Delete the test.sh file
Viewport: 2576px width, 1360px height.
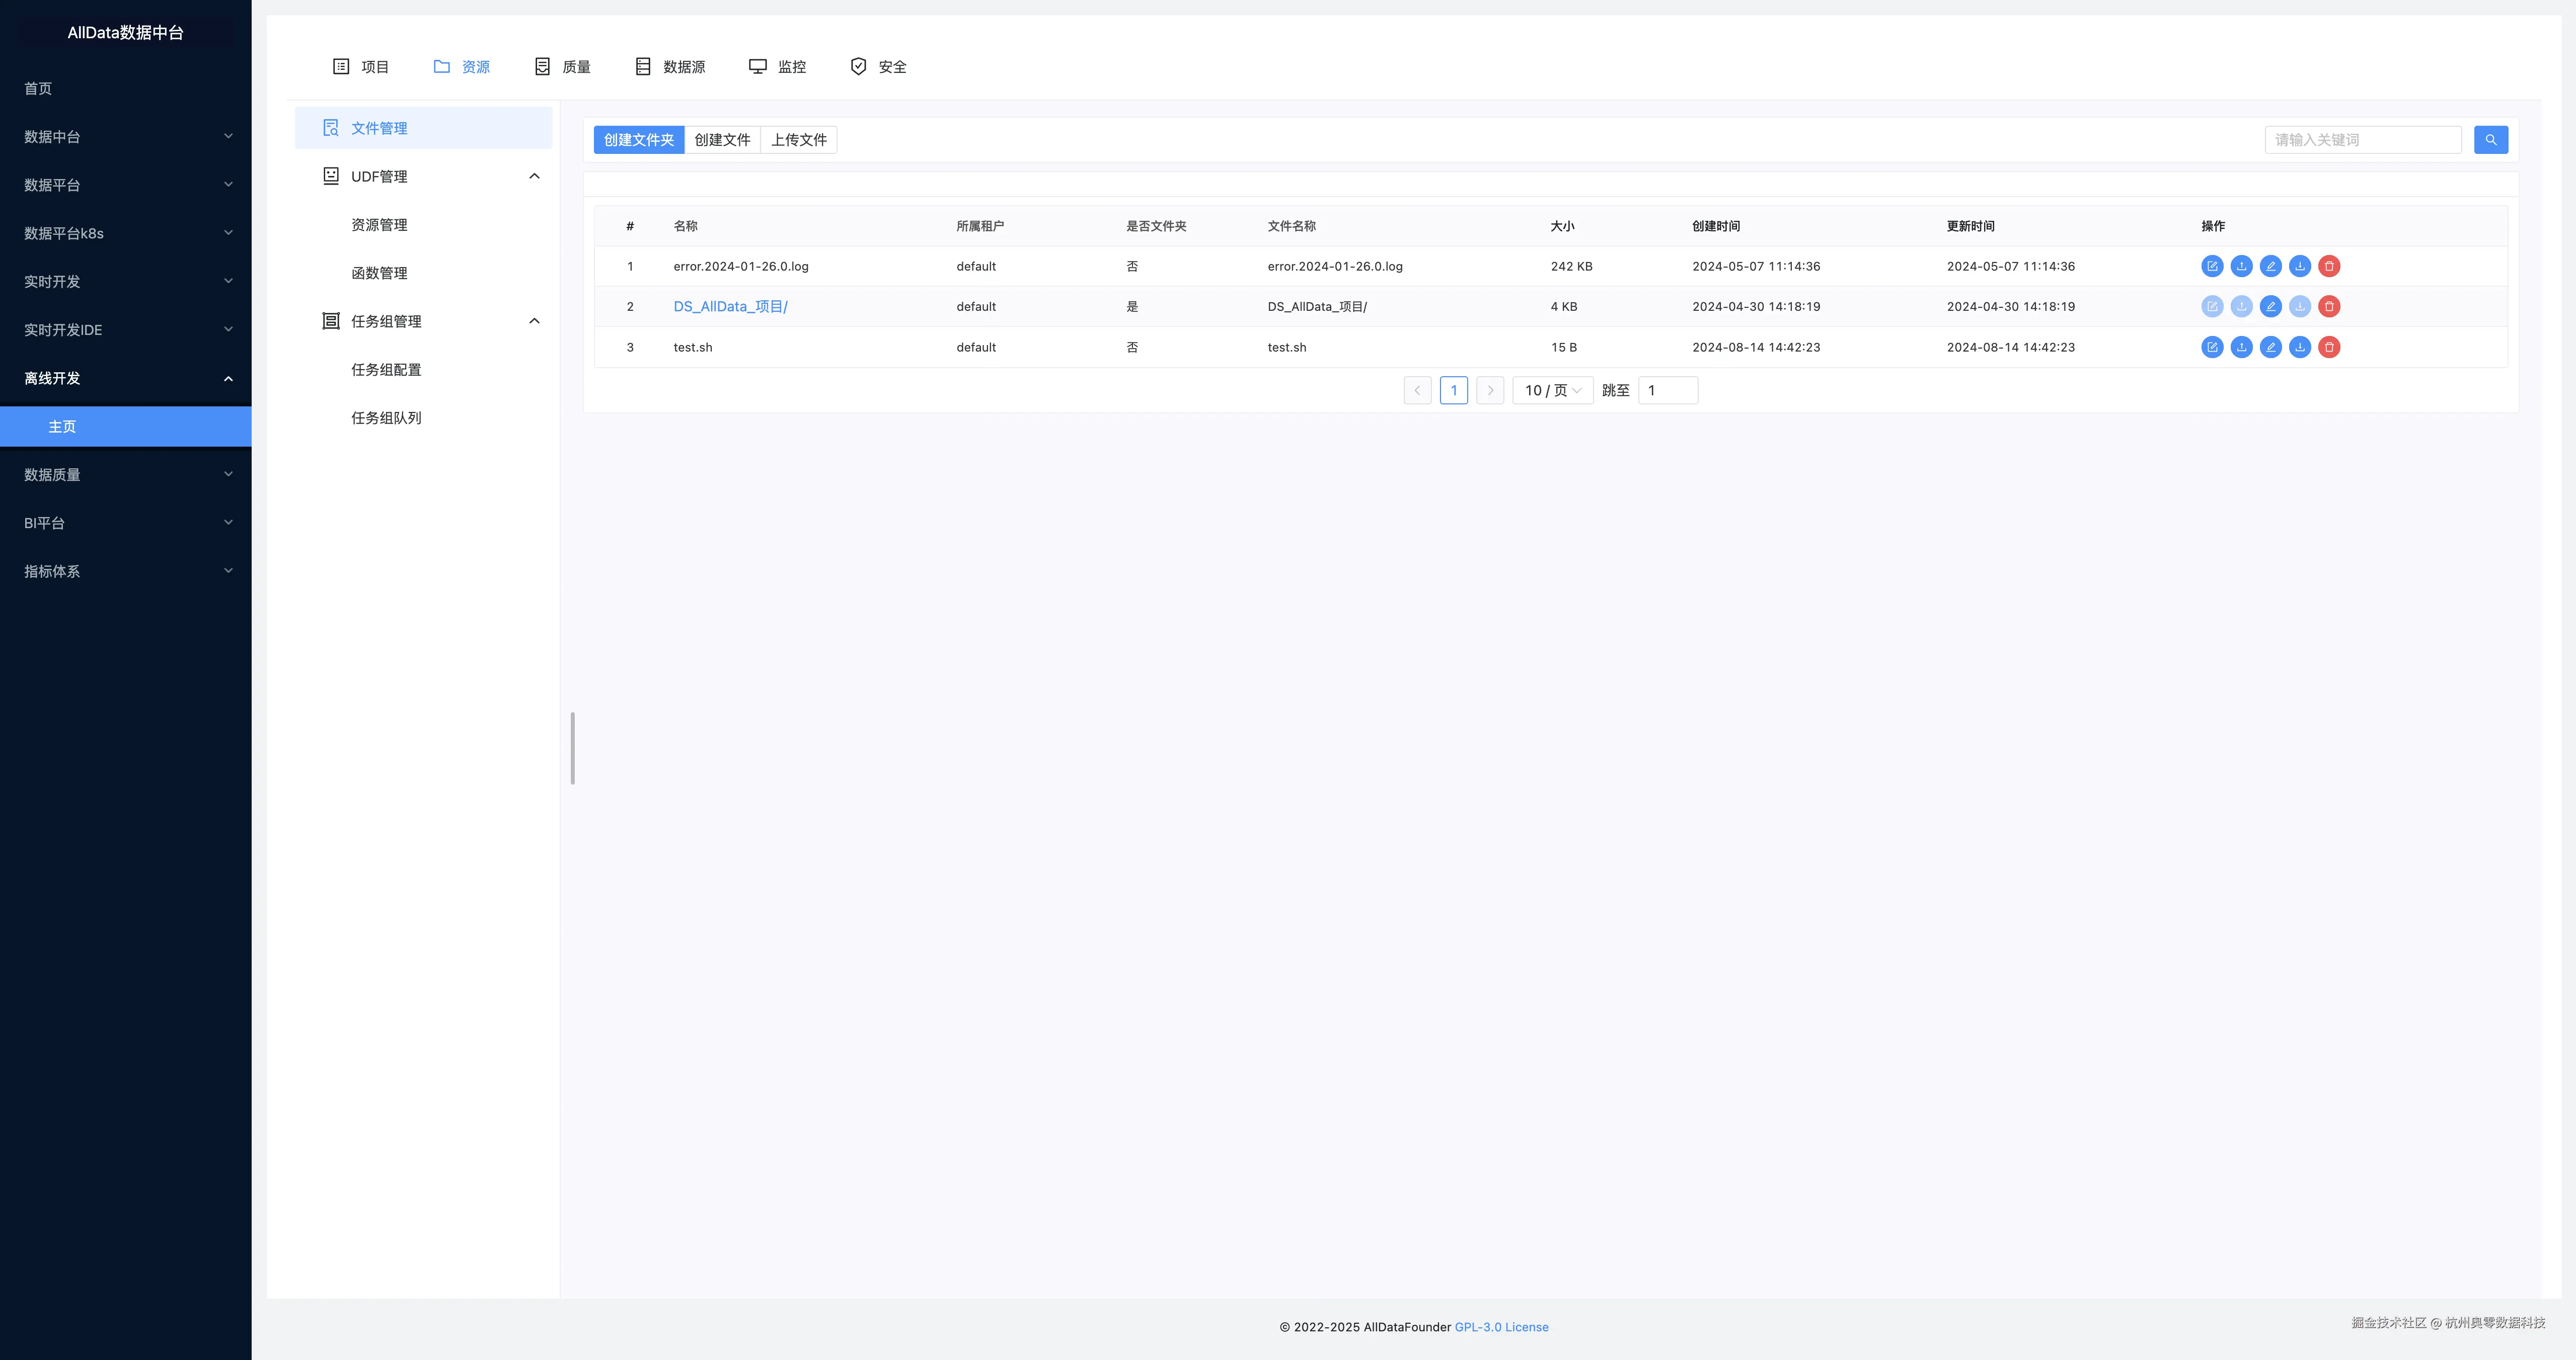2329,347
